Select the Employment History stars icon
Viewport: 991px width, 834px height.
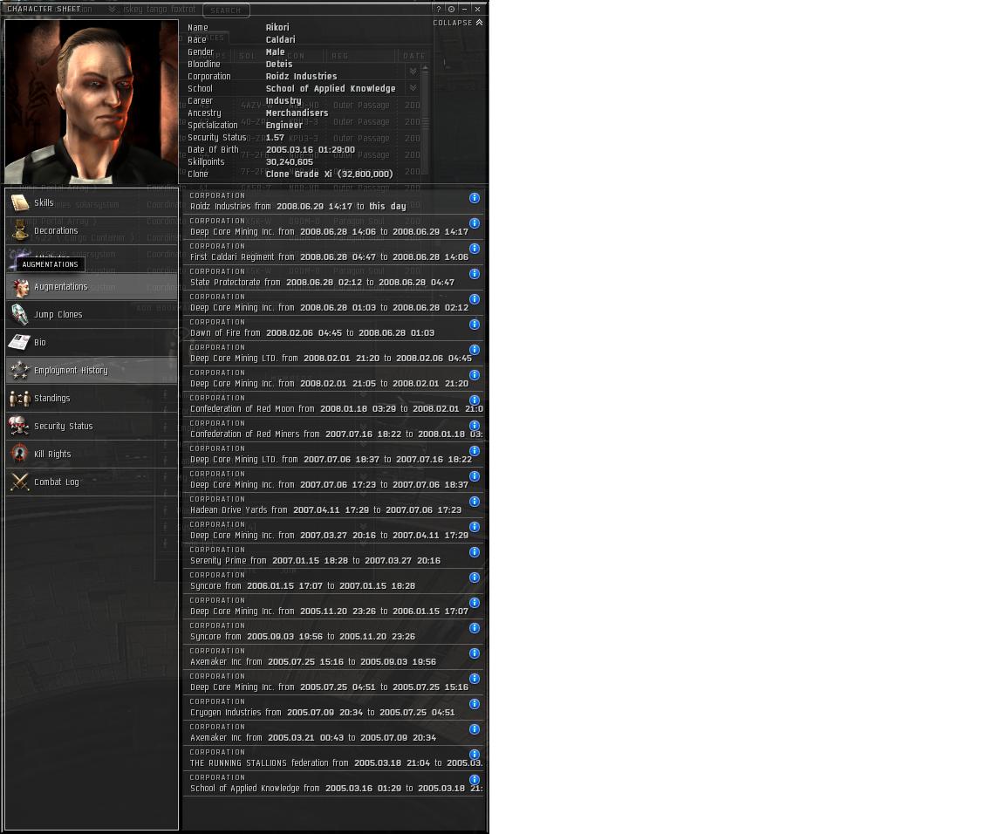(x=19, y=370)
